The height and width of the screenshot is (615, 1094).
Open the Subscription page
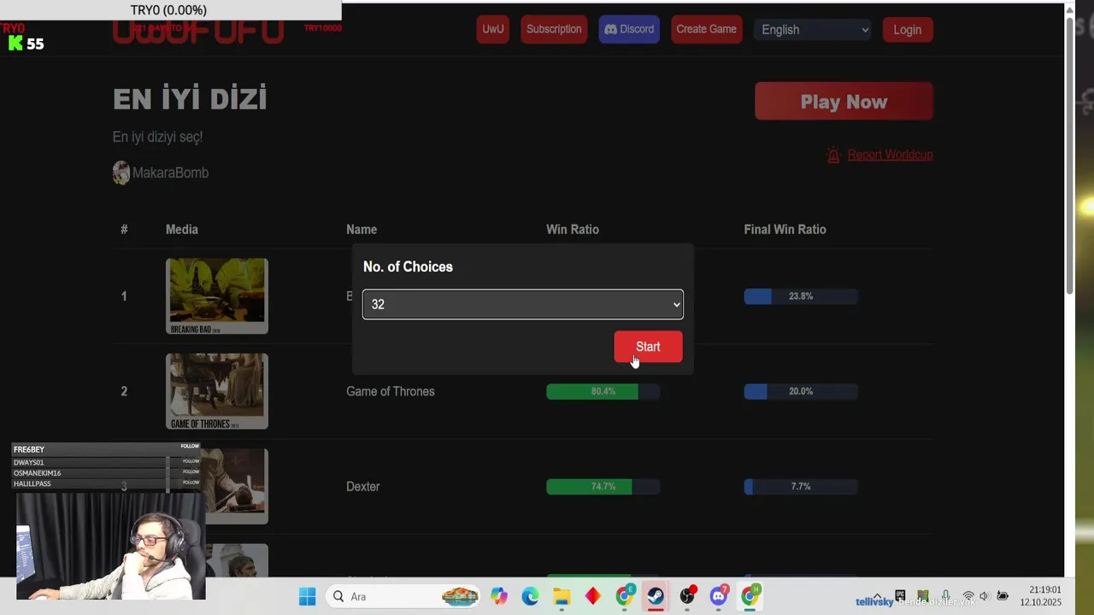click(554, 29)
